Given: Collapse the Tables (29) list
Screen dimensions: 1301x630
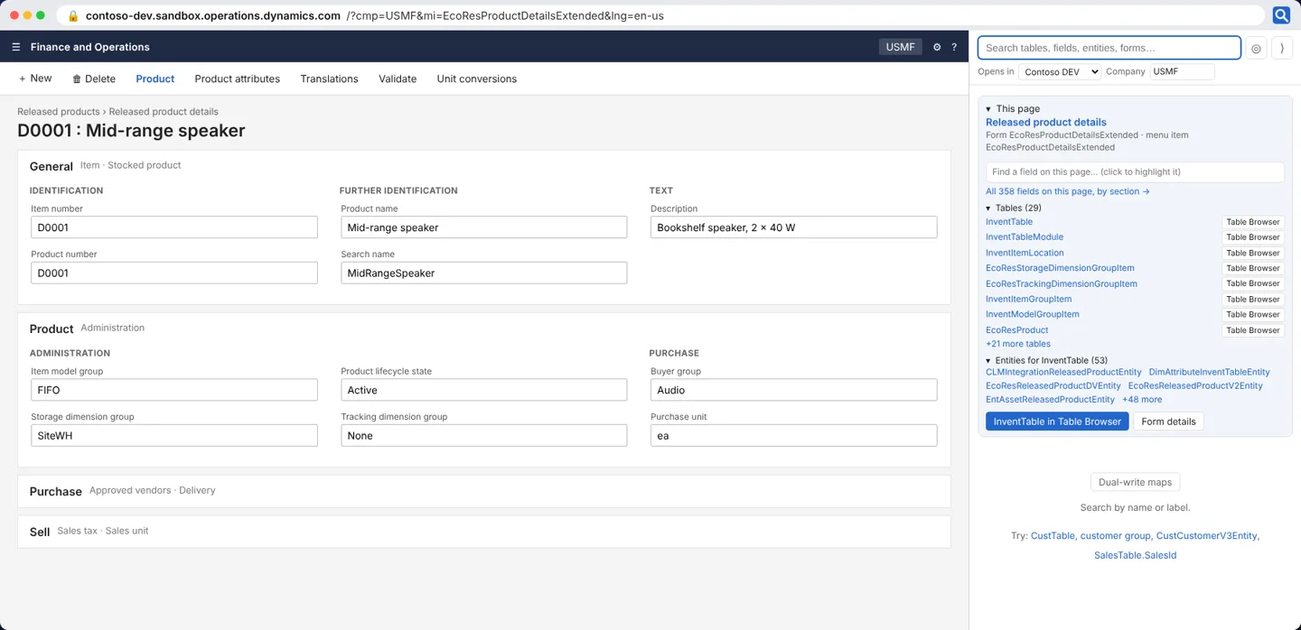Looking at the screenshot, I should click(988, 208).
